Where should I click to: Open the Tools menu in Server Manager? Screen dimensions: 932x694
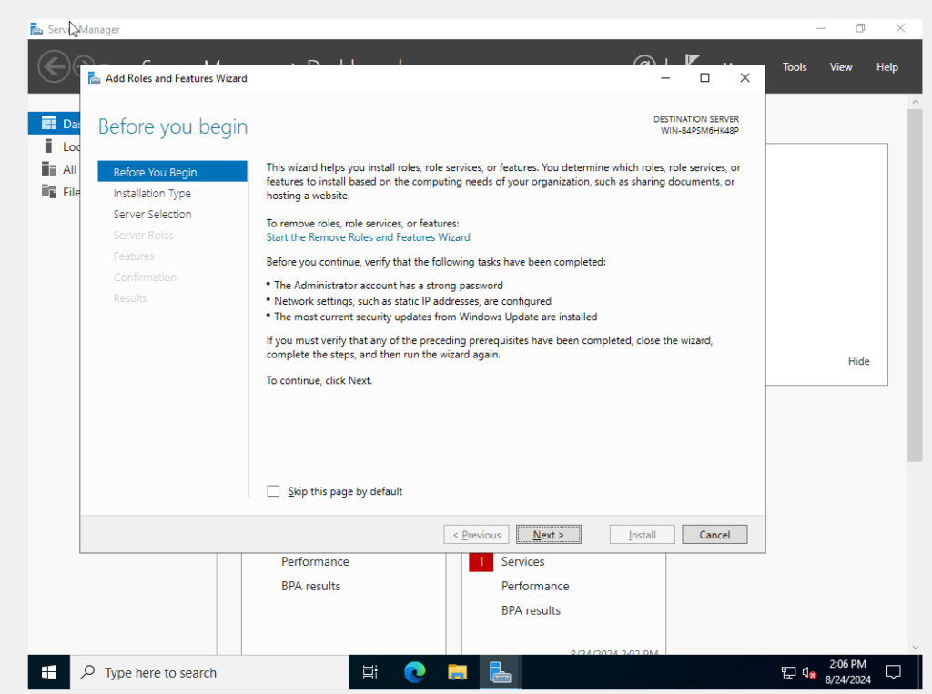coord(794,67)
